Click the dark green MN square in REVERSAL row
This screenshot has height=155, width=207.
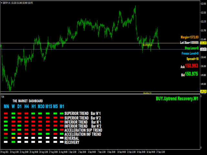[6, 138]
